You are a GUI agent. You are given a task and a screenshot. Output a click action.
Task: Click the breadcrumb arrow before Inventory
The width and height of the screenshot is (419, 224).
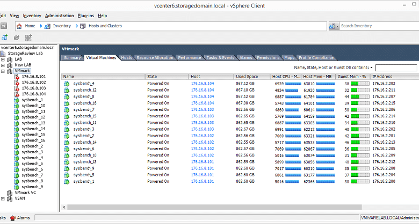(x=41, y=26)
